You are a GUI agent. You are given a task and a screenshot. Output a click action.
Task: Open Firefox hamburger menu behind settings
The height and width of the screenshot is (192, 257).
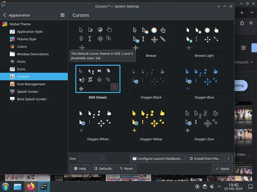(x=251, y=23)
